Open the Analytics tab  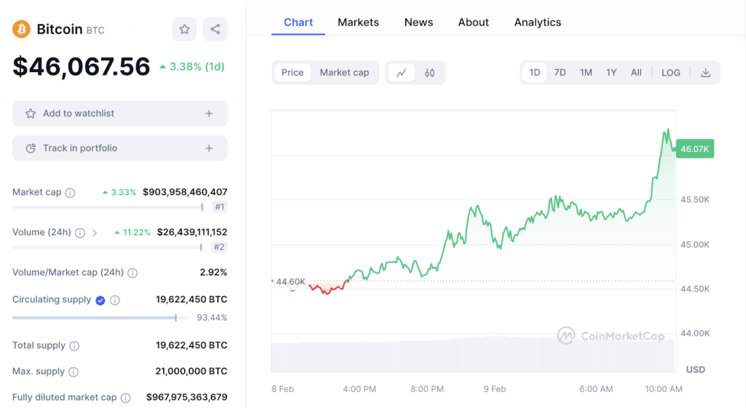point(537,23)
